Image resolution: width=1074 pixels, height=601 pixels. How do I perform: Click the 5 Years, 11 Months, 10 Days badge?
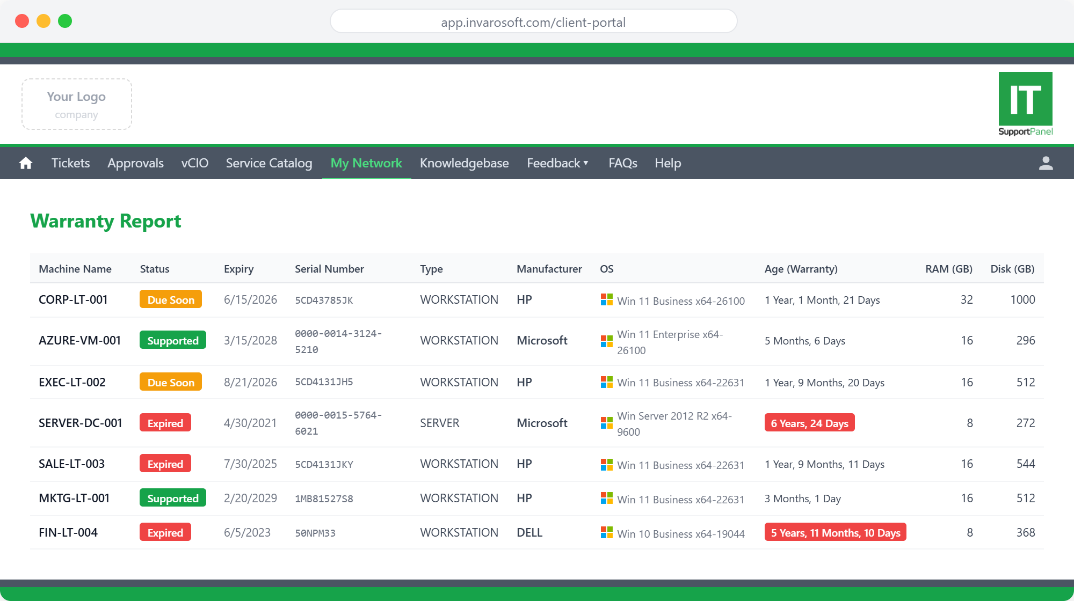[836, 533]
